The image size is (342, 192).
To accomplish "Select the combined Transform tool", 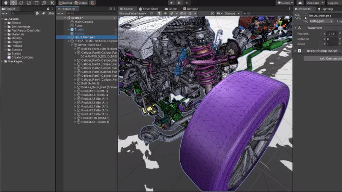I will point(44,3).
